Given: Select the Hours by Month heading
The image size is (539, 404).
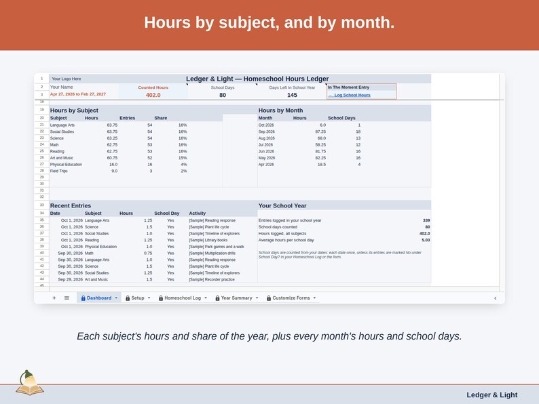Looking at the screenshot, I should tap(280, 110).
